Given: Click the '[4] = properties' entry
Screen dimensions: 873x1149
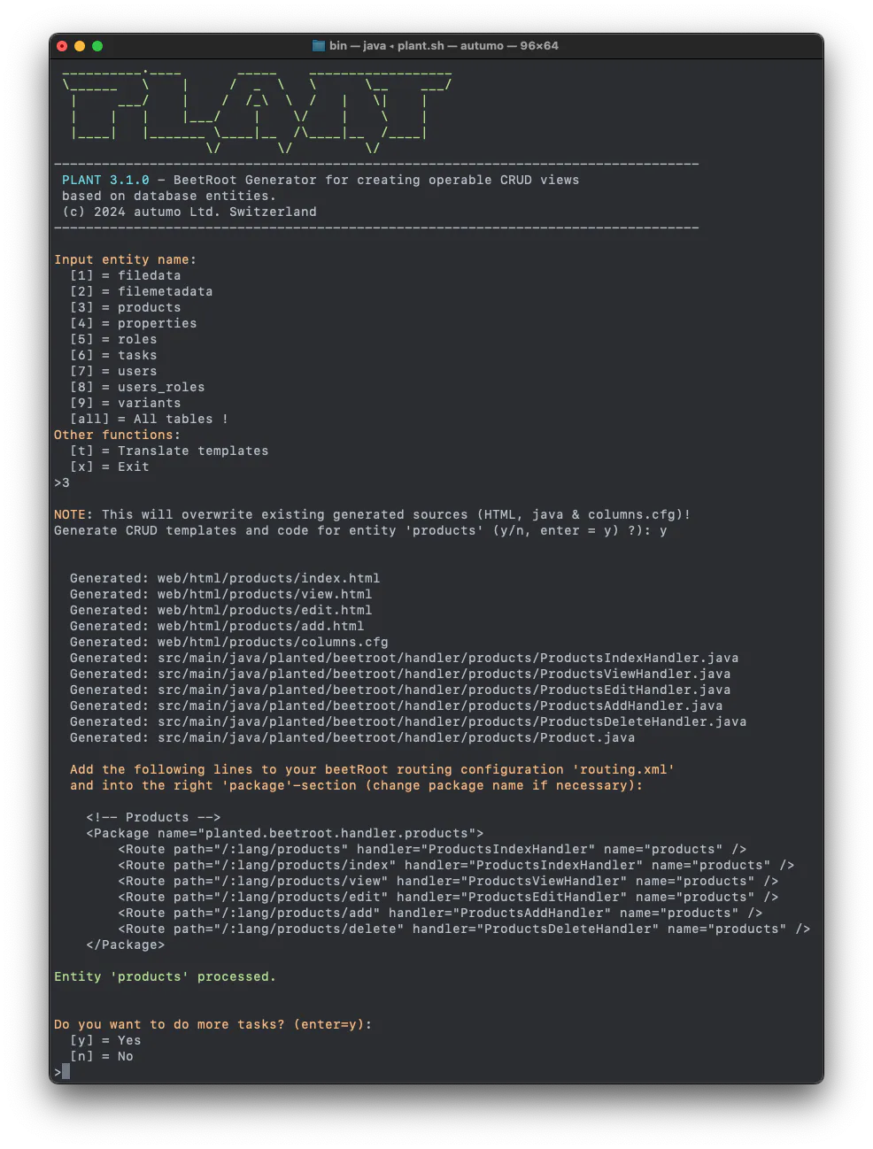Looking at the screenshot, I should (133, 323).
